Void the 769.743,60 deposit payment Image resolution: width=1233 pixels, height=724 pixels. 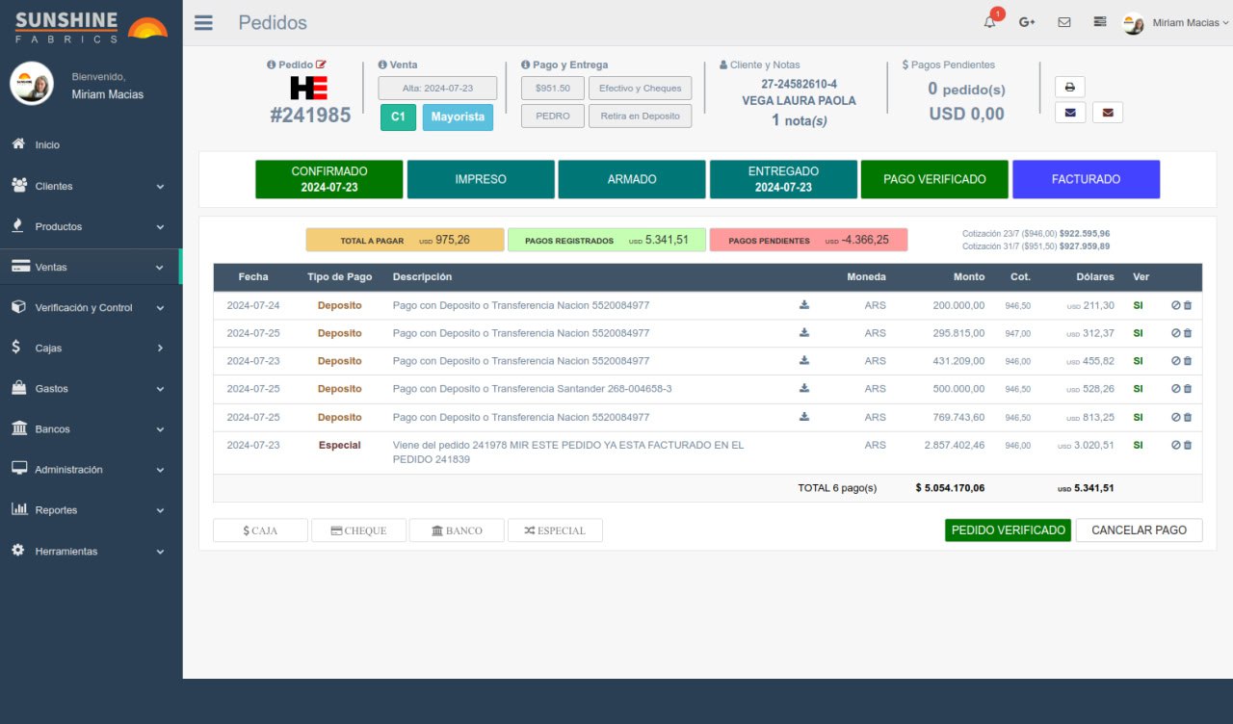[1175, 417]
